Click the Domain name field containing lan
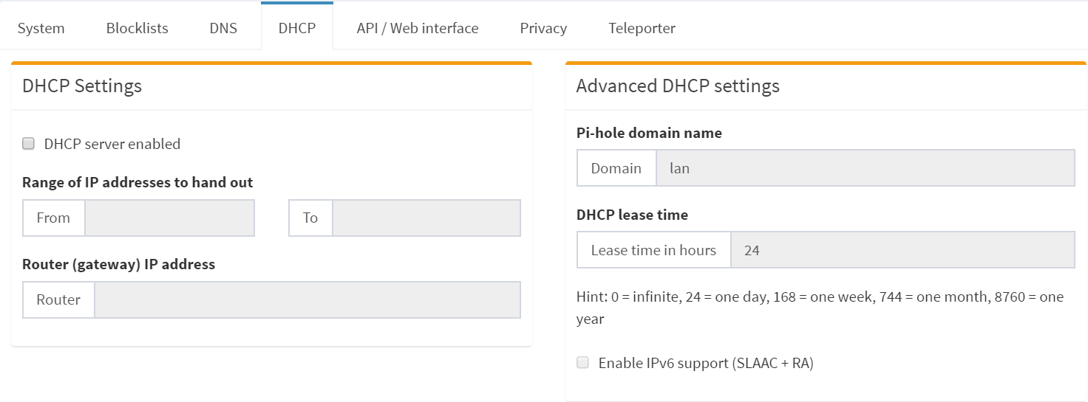The height and width of the screenshot is (402, 1088). coord(866,168)
